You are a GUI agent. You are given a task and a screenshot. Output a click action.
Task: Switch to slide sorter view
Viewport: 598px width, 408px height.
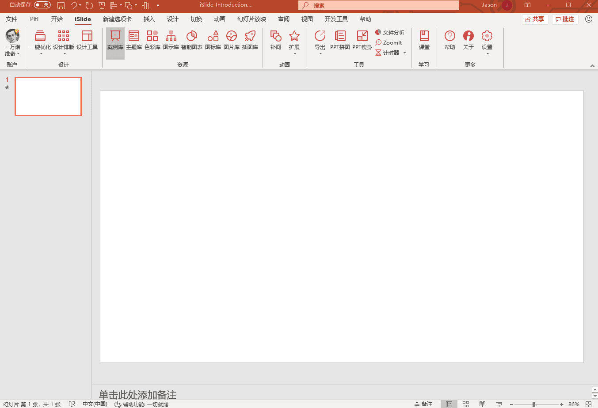click(466, 404)
